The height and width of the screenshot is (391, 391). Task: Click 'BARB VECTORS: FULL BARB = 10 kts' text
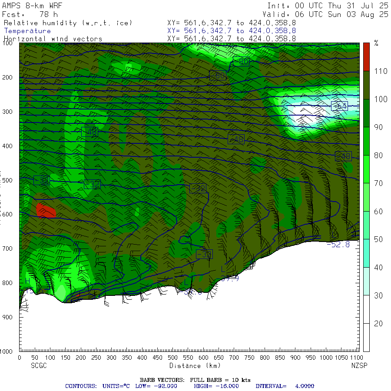(195, 380)
